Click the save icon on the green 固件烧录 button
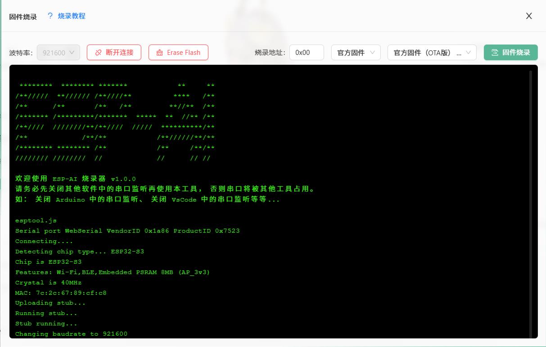 [x=495, y=52]
